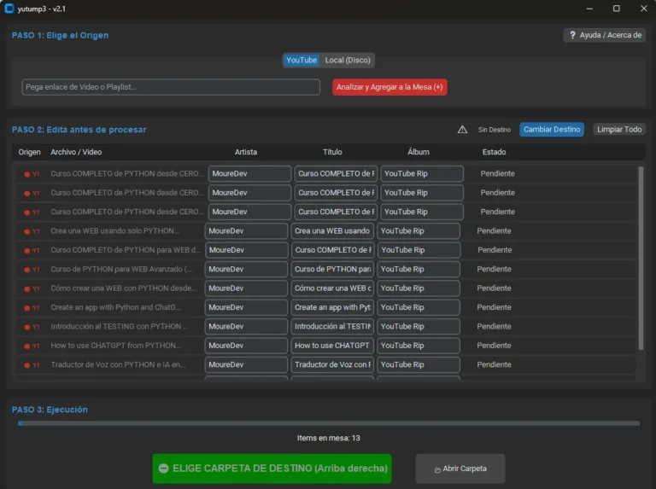Image resolution: width=656 pixels, height=489 pixels.
Task: Click the YT icon beside How to use CHATGPT
Action: [x=31, y=346]
